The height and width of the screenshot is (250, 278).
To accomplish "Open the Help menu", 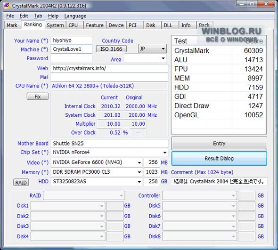I will coord(53,16).
